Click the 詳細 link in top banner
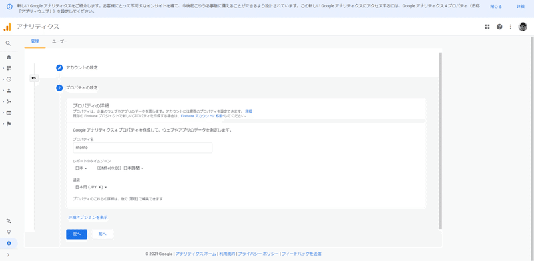The width and height of the screenshot is (534, 261). [521, 7]
